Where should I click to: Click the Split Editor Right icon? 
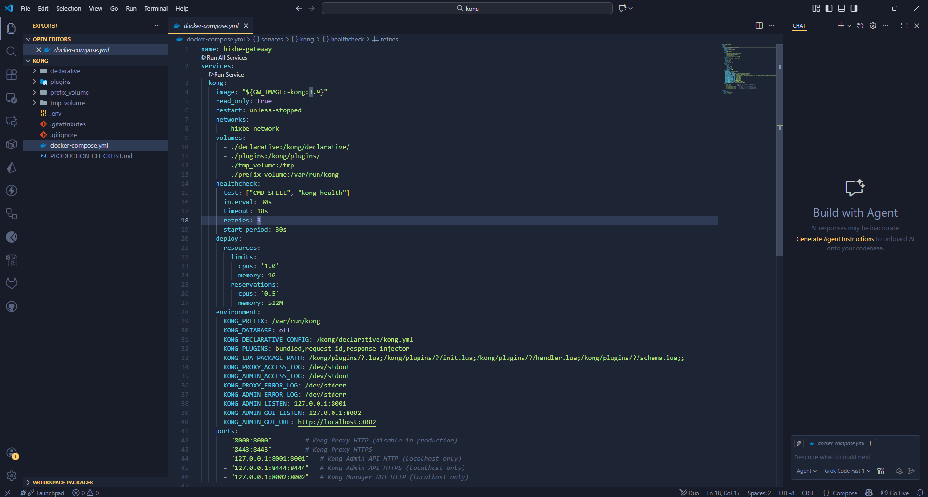pos(759,26)
